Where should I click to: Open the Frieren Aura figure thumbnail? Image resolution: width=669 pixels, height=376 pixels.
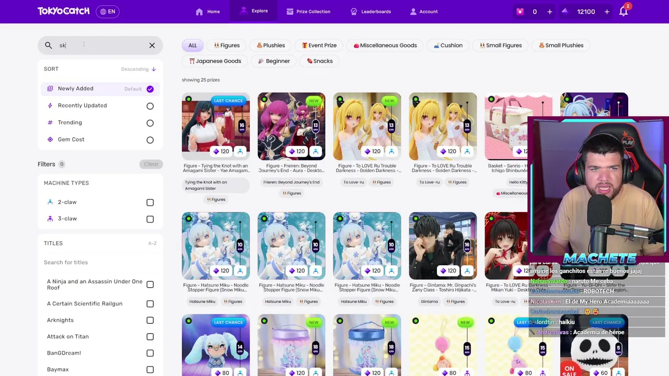click(292, 126)
